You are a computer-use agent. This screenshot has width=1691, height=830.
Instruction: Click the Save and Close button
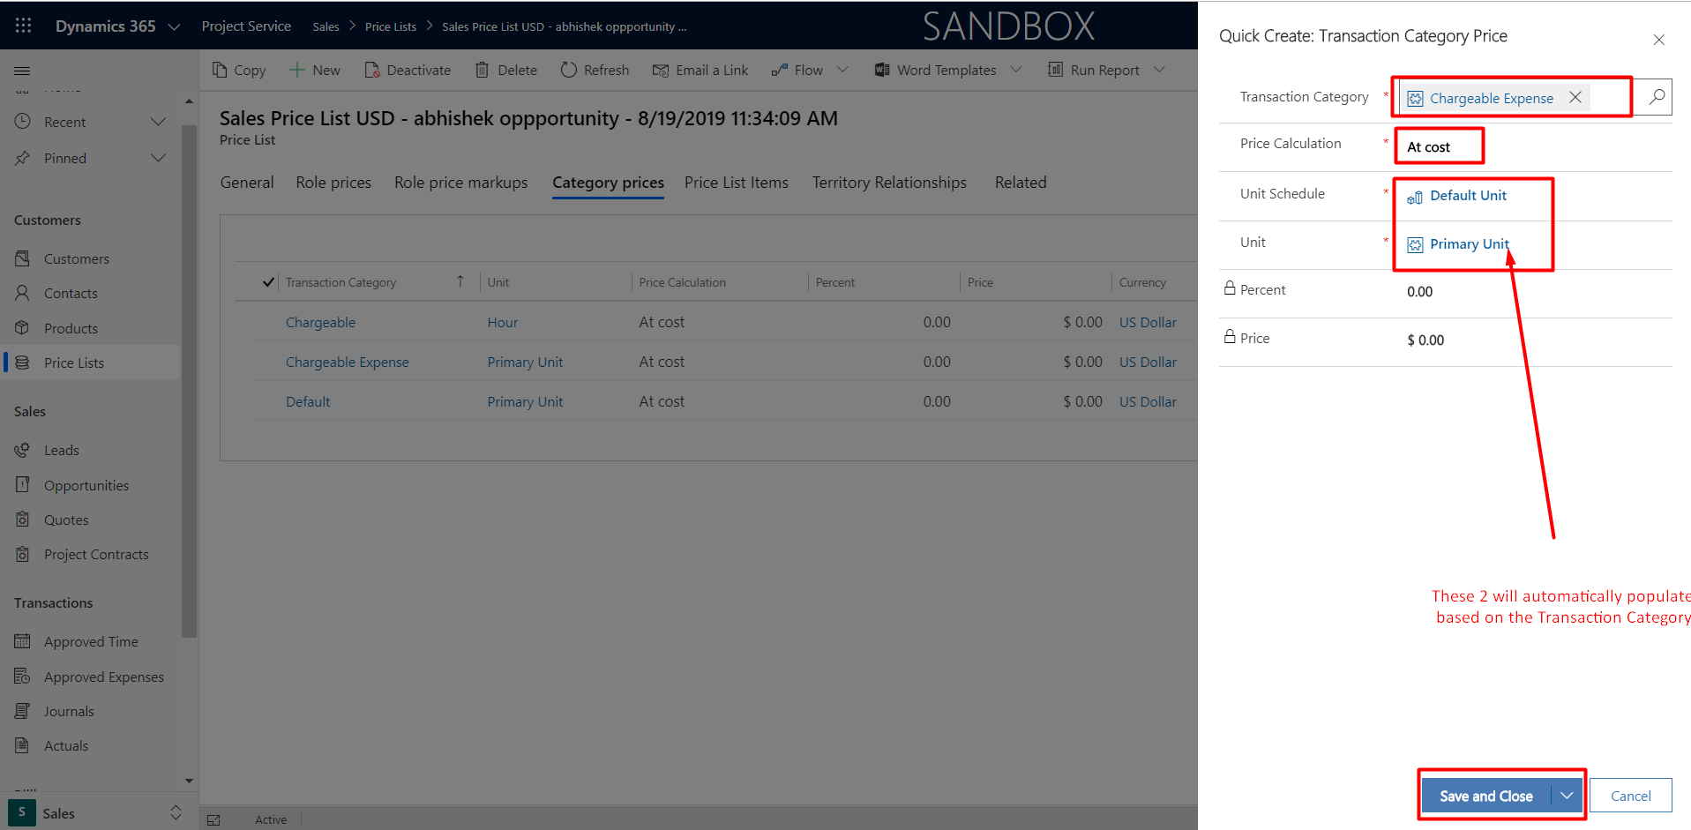pyautogui.click(x=1485, y=796)
